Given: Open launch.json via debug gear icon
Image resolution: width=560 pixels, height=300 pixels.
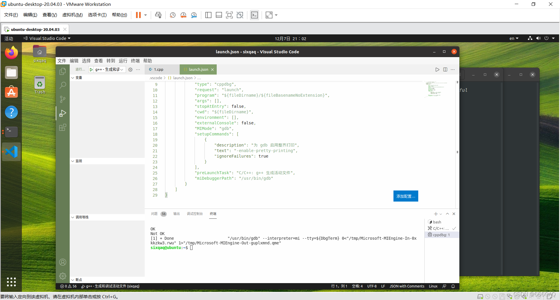Looking at the screenshot, I should coord(130,70).
